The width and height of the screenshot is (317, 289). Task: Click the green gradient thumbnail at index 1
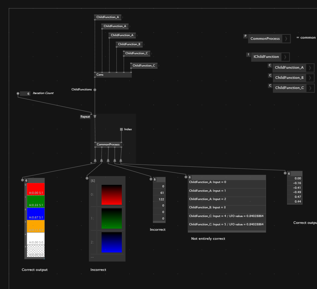[x=112, y=218]
